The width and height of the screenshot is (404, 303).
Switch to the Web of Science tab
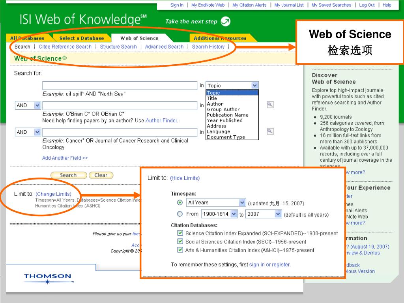pos(139,38)
